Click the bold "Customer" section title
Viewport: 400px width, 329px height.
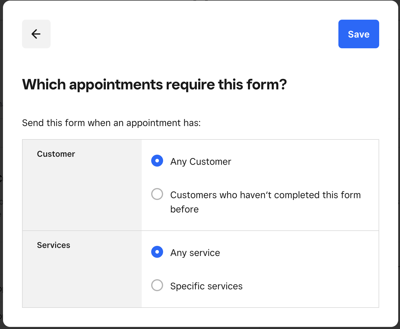pyautogui.click(x=56, y=154)
